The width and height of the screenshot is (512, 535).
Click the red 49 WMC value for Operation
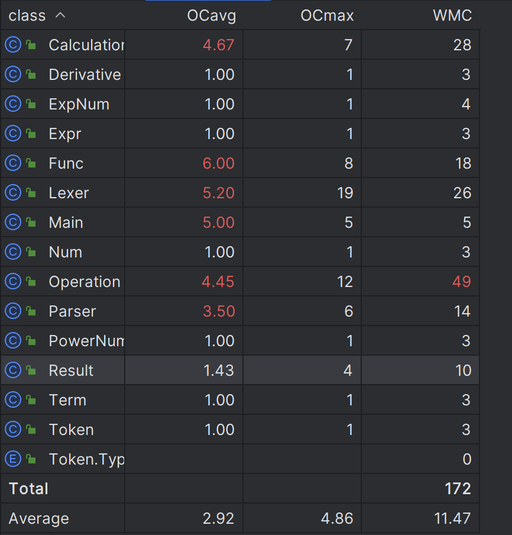point(462,282)
